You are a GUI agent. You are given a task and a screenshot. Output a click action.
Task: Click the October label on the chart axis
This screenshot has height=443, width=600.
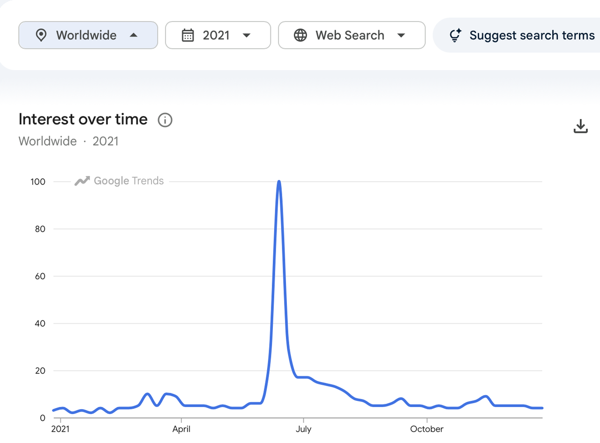point(427,429)
